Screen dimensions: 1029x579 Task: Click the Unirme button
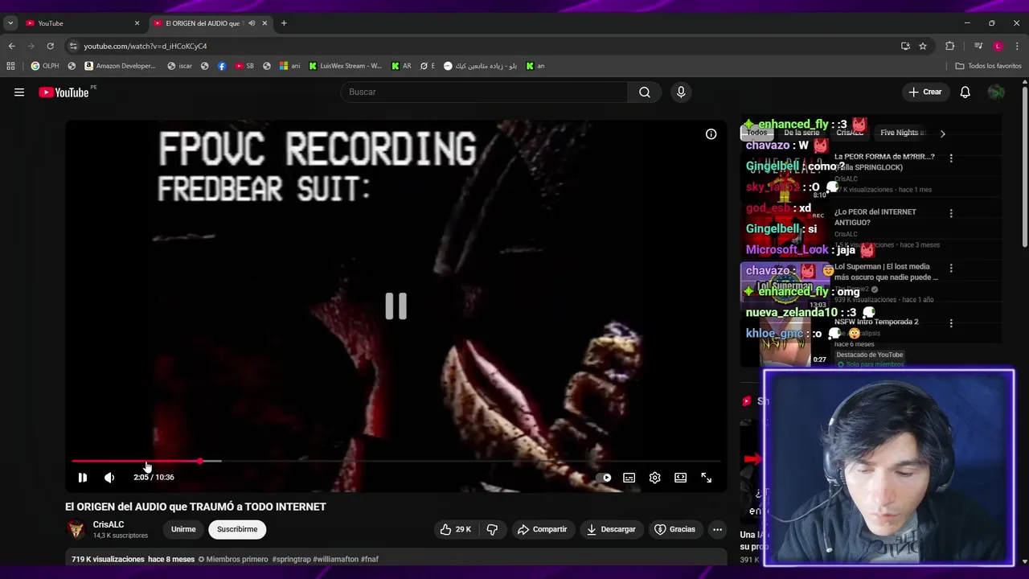[x=183, y=529]
